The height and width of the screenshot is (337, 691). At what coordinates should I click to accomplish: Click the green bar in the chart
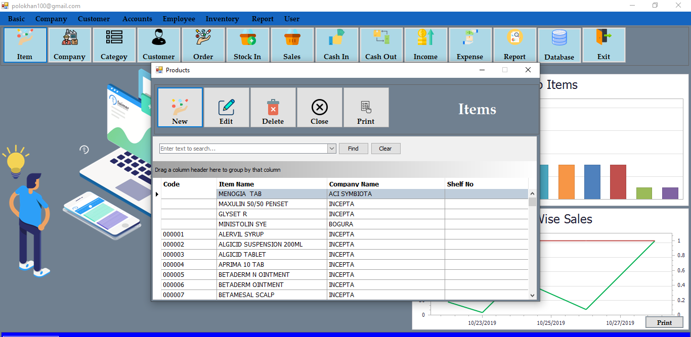644,194
